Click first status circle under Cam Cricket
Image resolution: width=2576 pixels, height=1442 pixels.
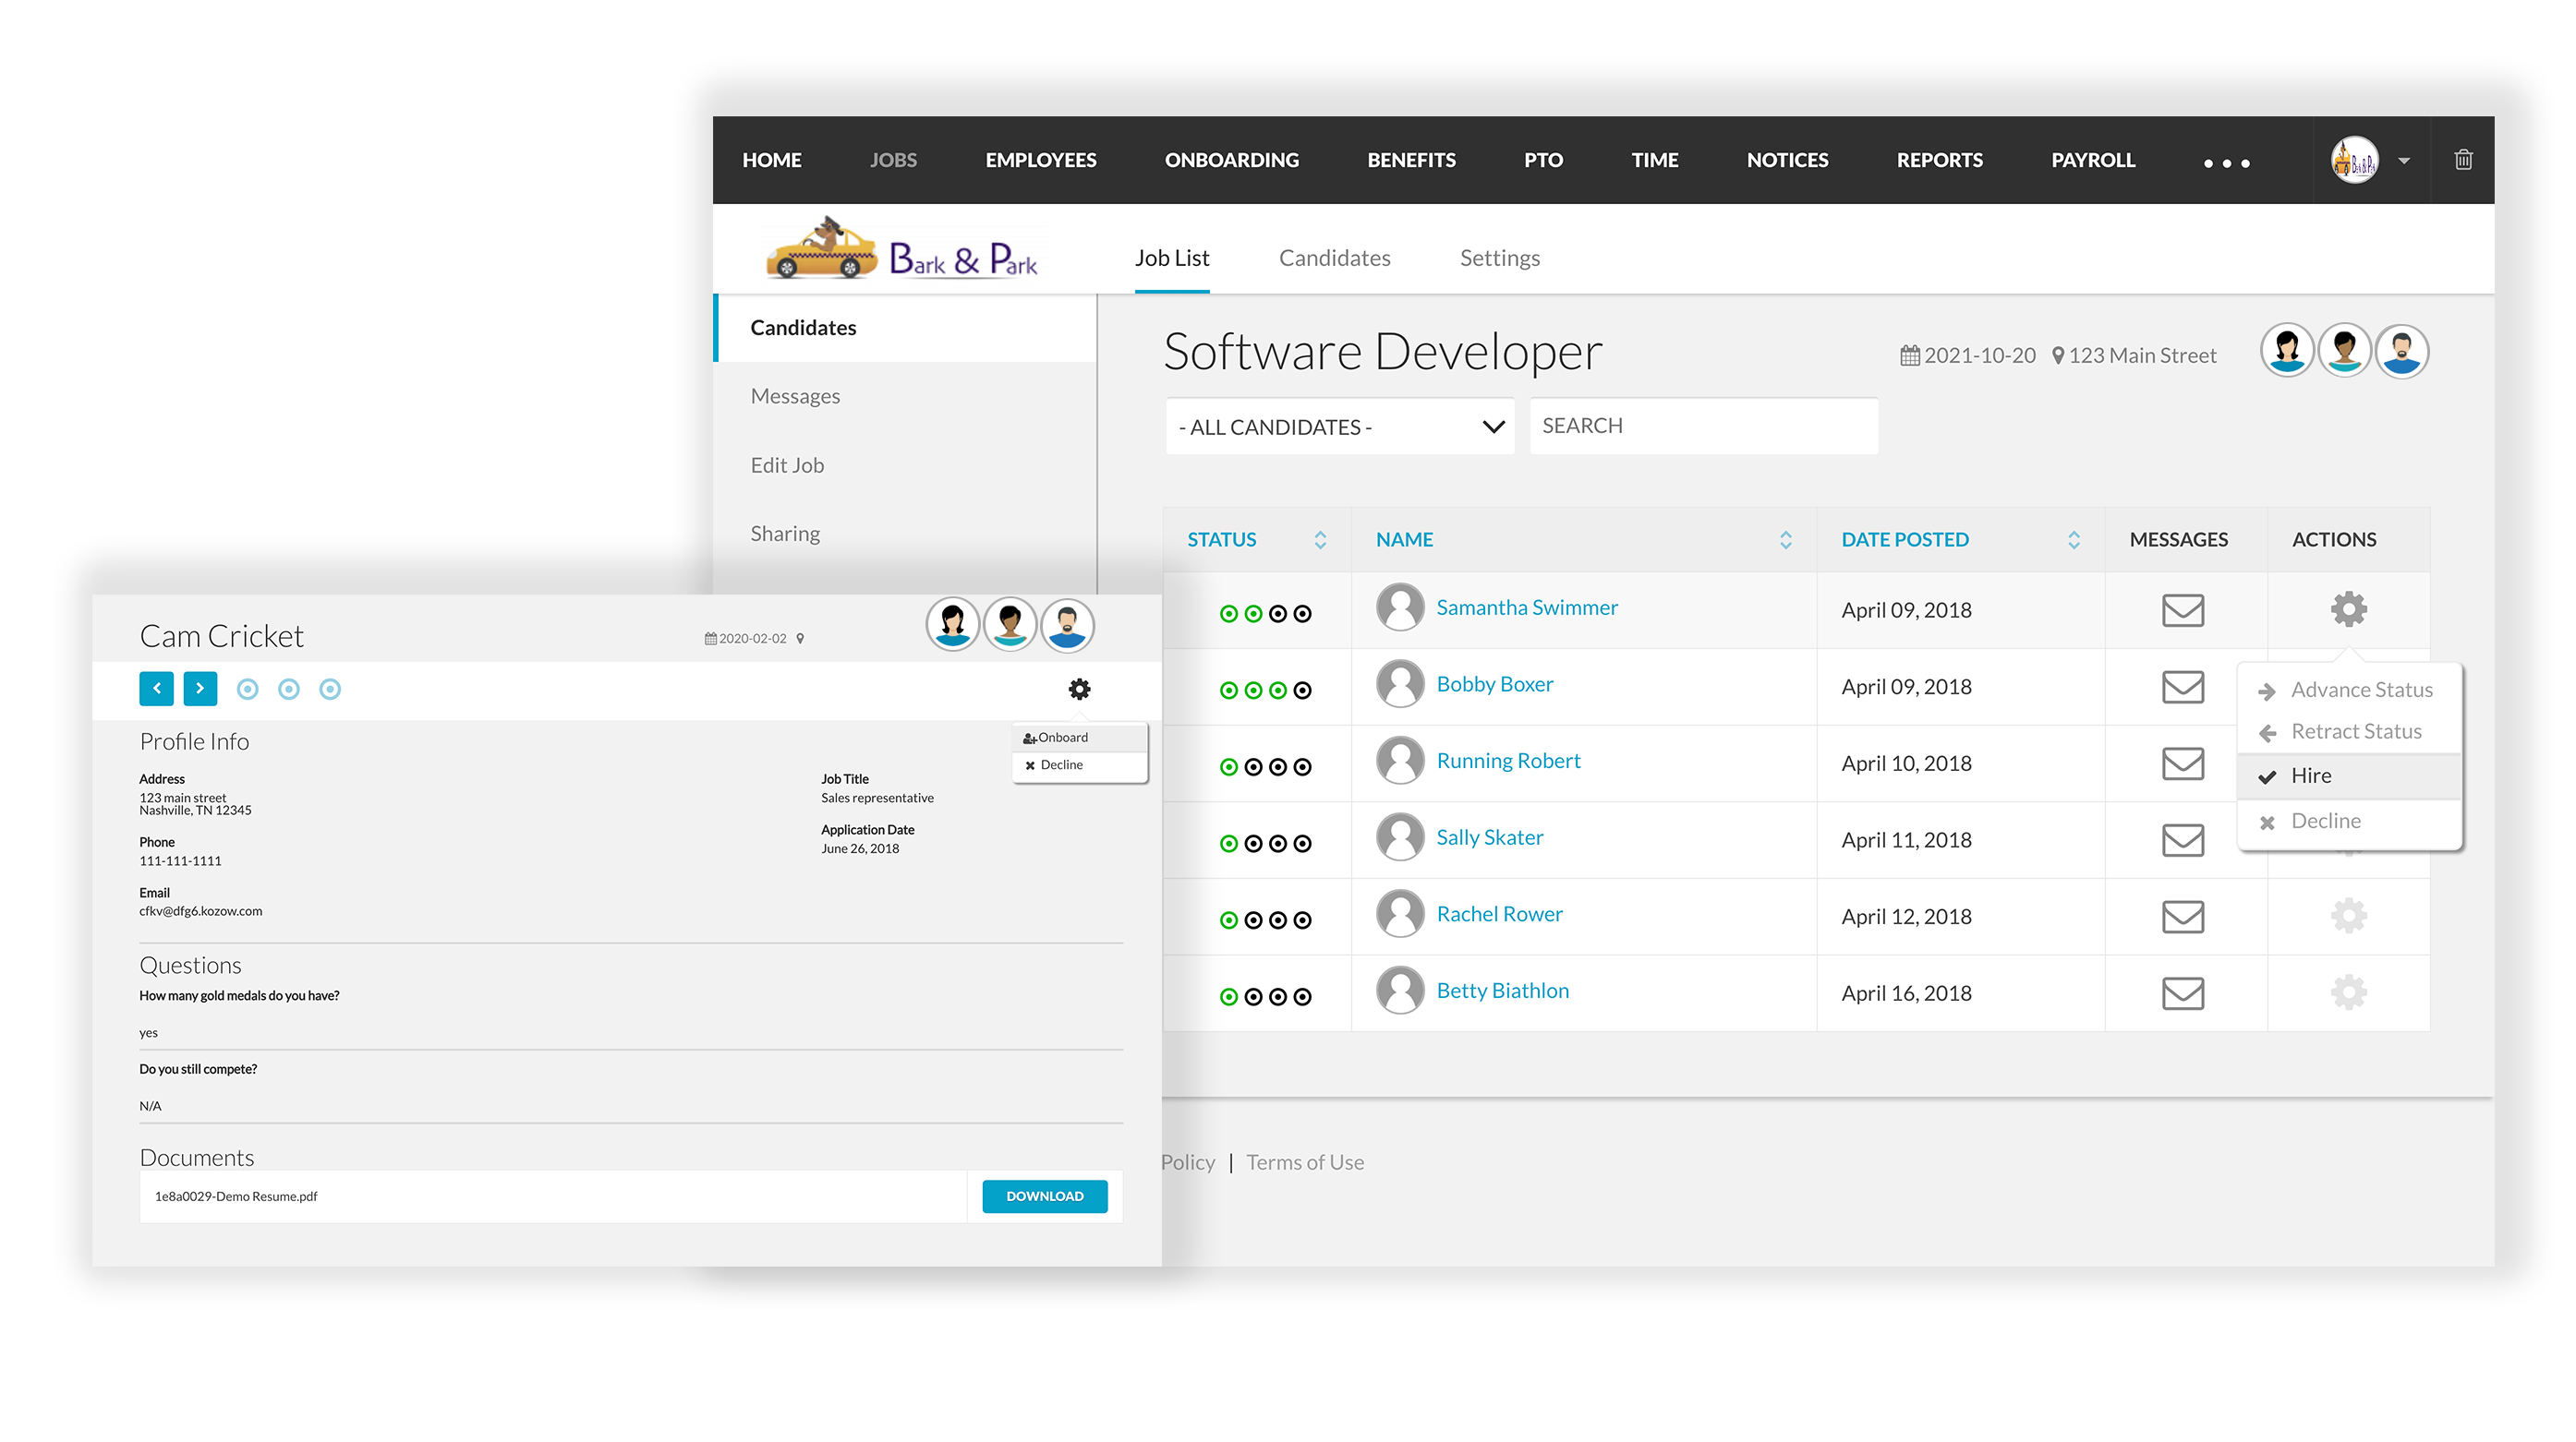[x=247, y=689]
